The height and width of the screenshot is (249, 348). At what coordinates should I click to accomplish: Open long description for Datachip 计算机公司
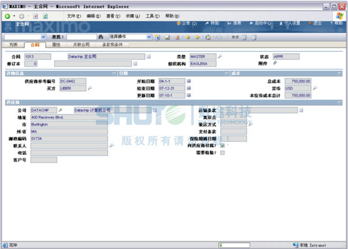[x=155, y=110]
